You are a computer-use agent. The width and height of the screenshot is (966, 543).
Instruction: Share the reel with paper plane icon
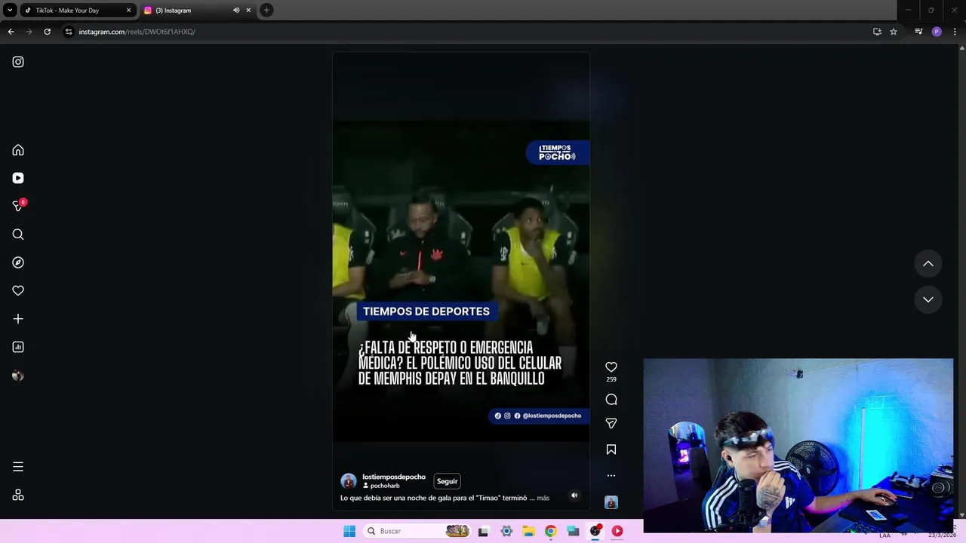click(611, 424)
